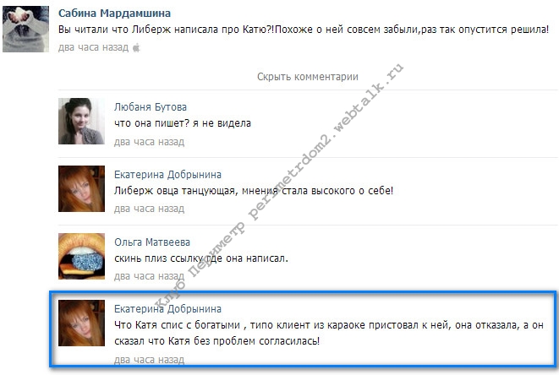Click Любаня Бутова's avatar
The height and width of the screenshot is (375, 559).
pos(81,121)
